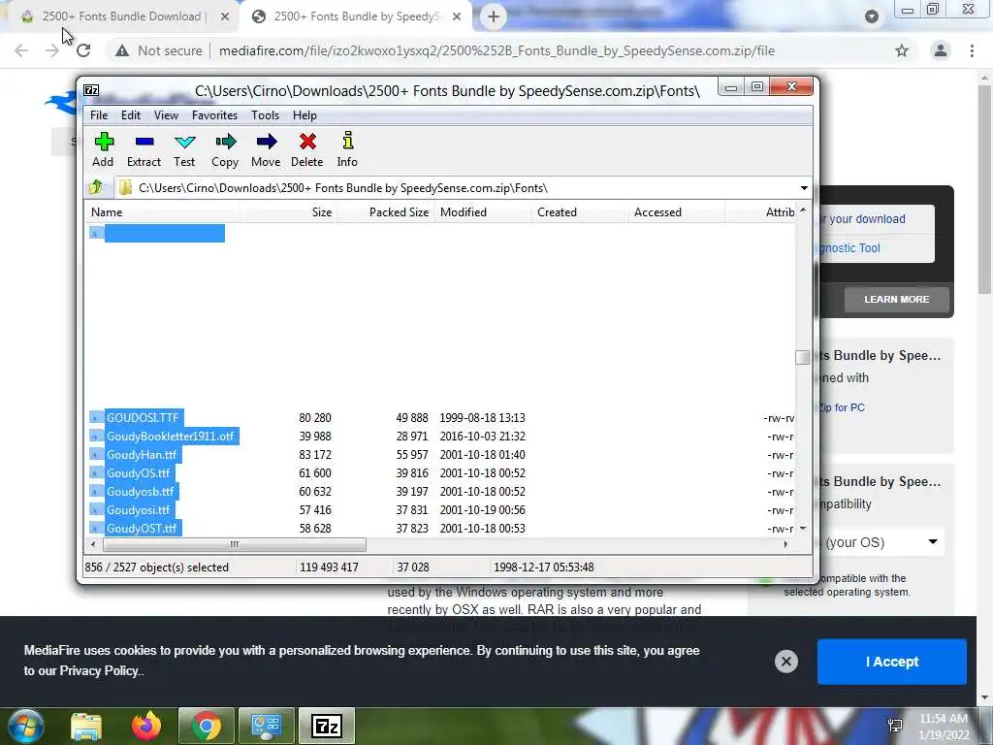Click the Test archive icon
The width and height of the screenshot is (993, 745).
click(x=184, y=149)
